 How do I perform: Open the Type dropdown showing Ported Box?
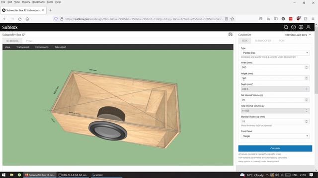click(275, 53)
